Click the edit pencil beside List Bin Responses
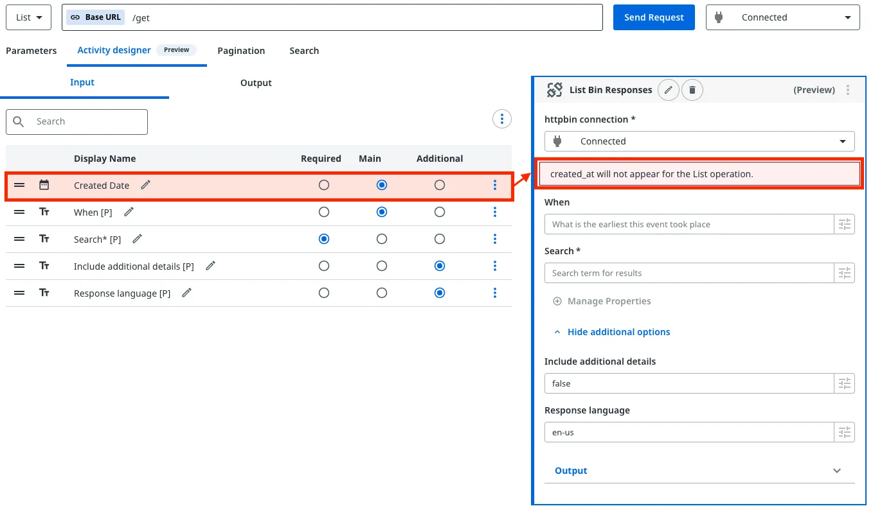The image size is (873, 513). click(669, 90)
